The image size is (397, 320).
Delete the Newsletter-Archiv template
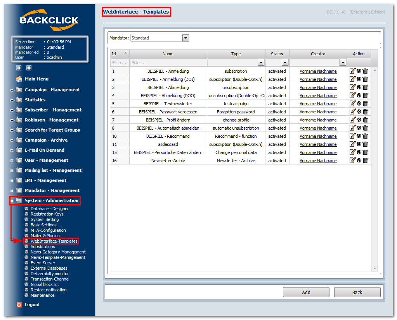[365, 160]
